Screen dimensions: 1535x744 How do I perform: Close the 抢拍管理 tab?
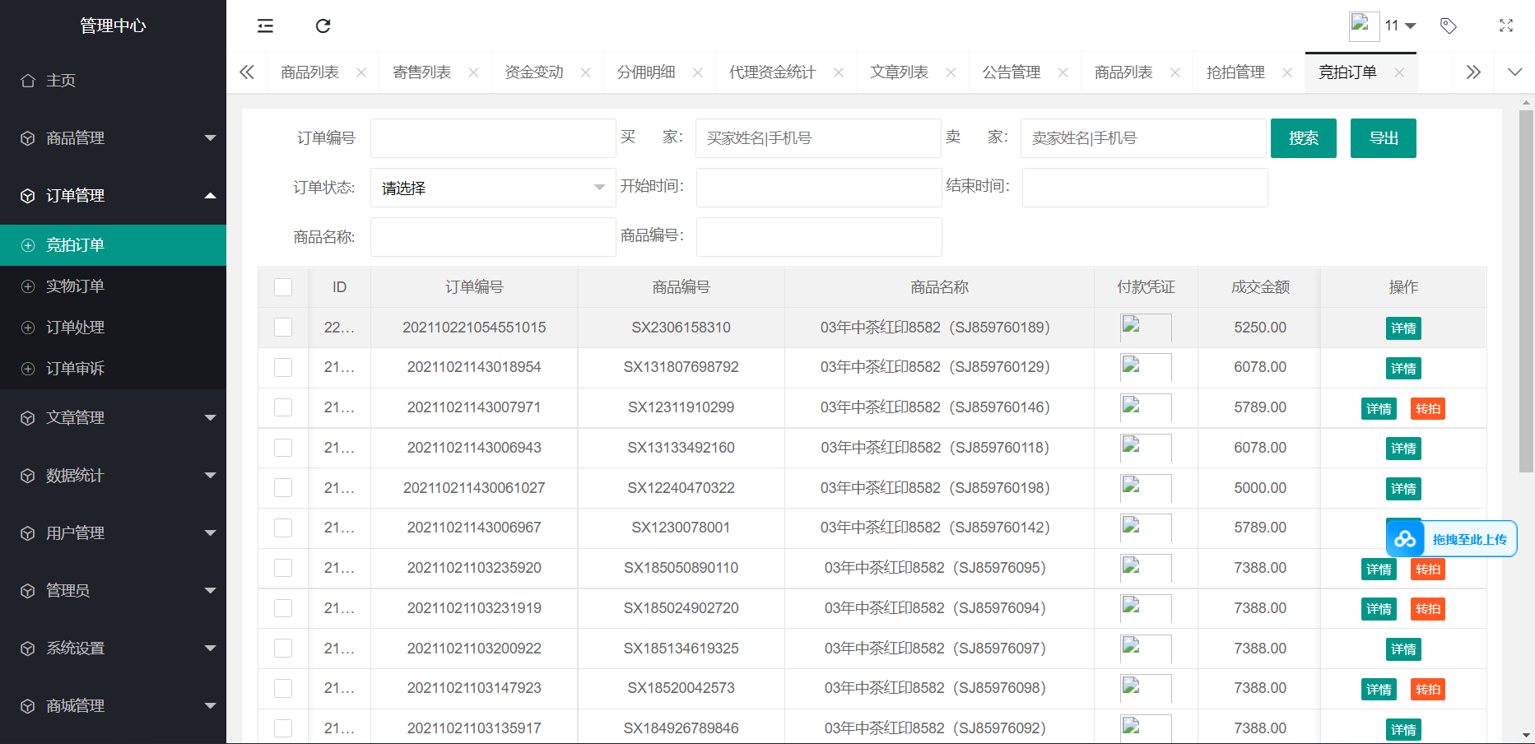1287,72
